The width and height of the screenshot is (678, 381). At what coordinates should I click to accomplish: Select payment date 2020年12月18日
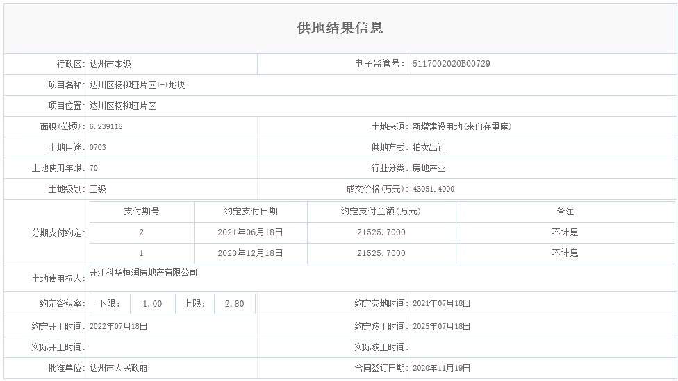pyautogui.click(x=250, y=253)
